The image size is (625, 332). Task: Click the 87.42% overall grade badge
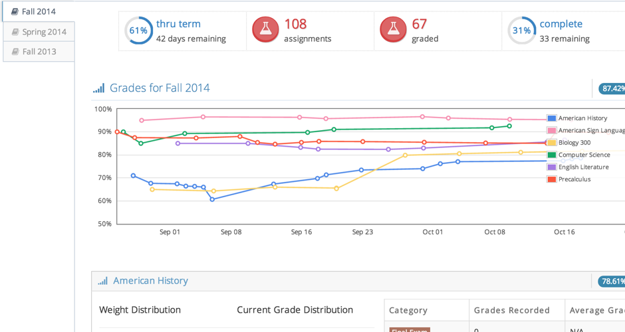pos(612,88)
